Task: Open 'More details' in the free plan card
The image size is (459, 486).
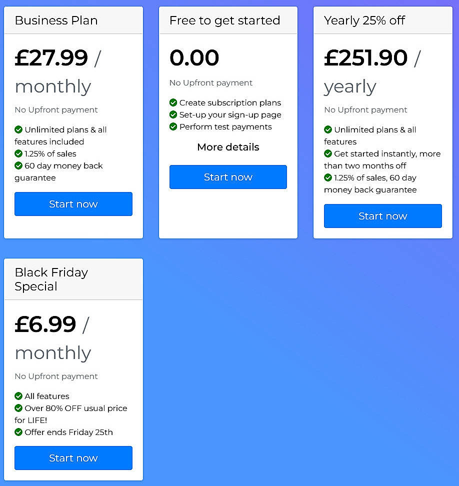Action: tap(228, 147)
